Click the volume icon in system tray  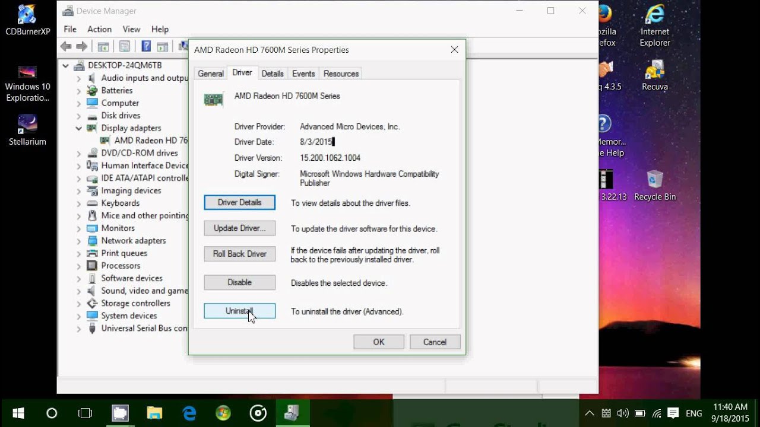click(623, 413)
